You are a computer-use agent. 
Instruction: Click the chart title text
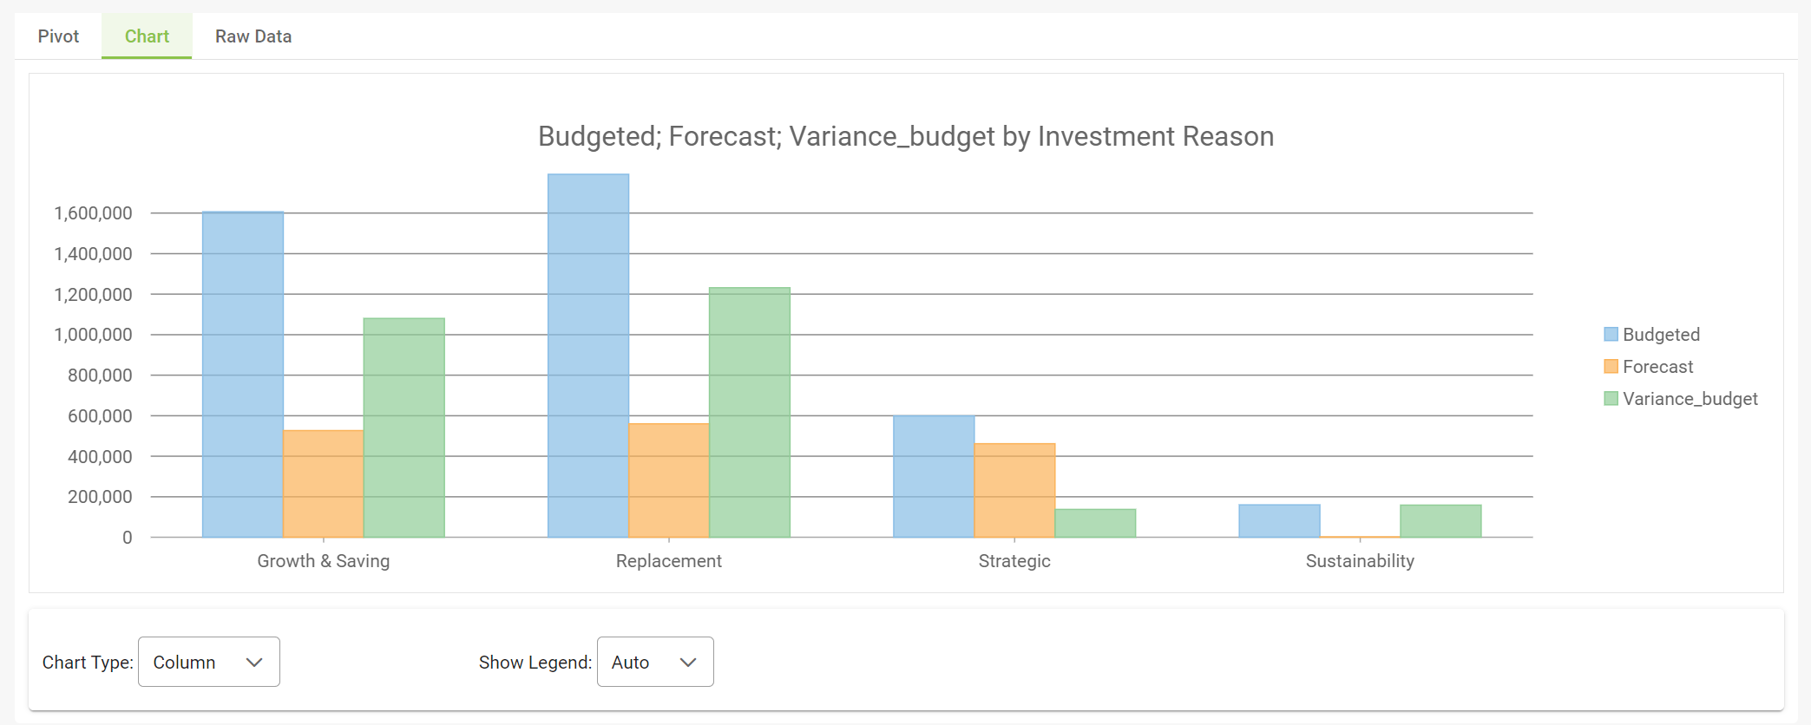(905, 136)
